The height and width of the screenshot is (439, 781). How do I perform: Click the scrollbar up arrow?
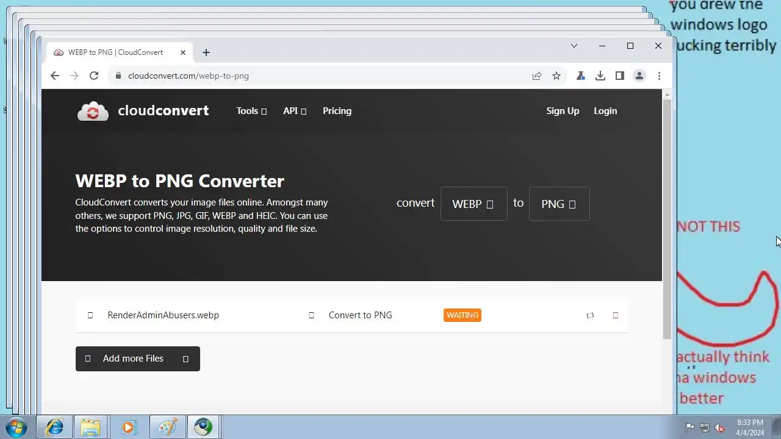[667, 94]
